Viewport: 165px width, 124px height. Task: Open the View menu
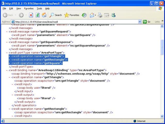coord(19,9)
